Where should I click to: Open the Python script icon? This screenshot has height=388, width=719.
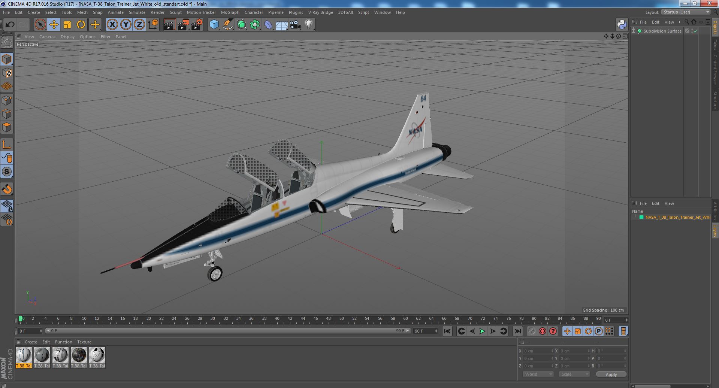tap(622, 25)
